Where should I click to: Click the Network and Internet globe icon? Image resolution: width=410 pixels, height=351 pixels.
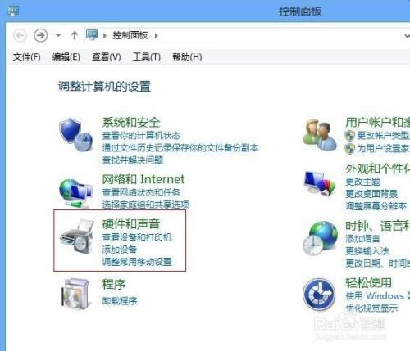point(76,192)
